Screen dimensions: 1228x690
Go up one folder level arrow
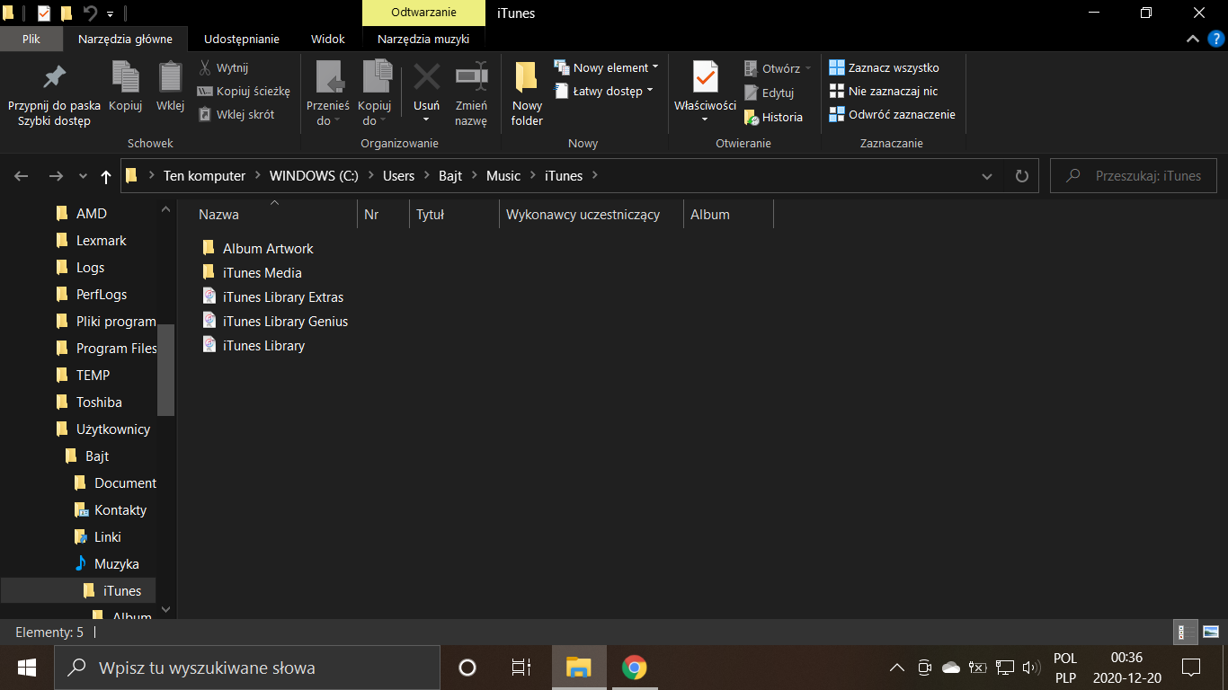(106, 176)
